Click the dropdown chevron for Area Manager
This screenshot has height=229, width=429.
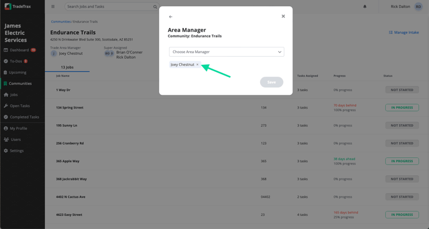(x=279, y=52)
